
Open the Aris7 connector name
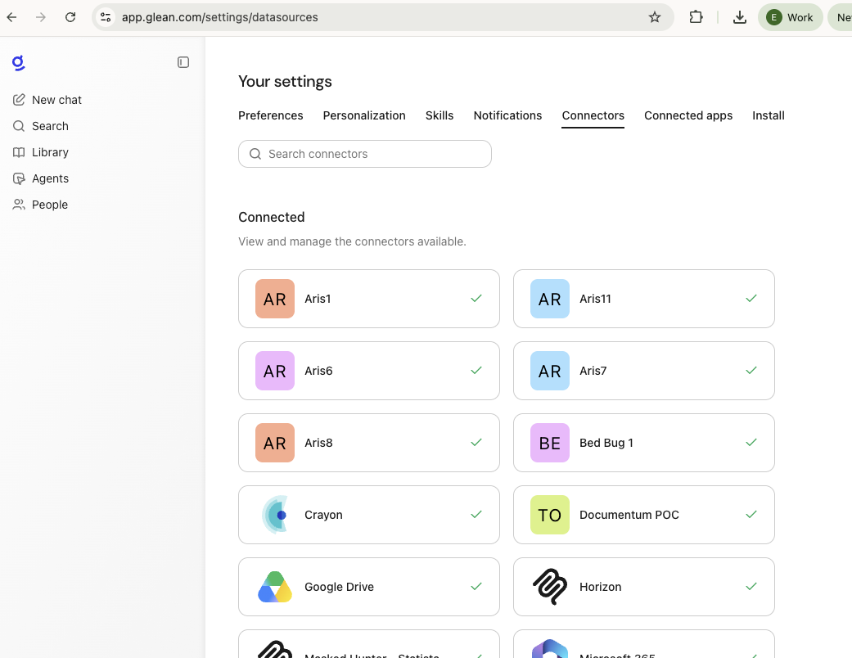pos(593,371)
